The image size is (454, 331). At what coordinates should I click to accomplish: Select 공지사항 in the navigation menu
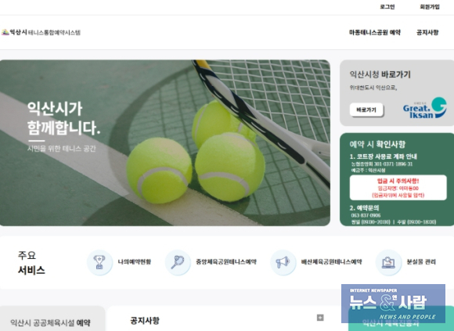point(427,32)
